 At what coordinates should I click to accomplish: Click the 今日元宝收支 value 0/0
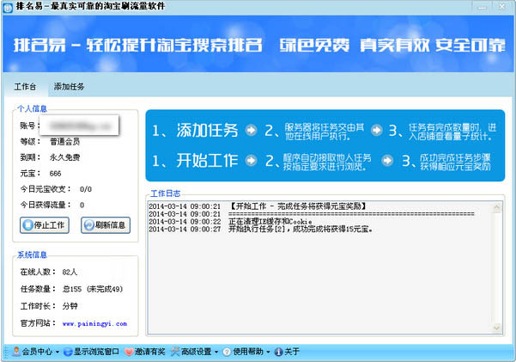click(86, 189)
